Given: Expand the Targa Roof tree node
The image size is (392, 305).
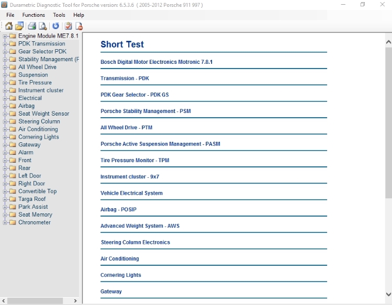Looking at the screenshot, I should click(x=5, y=199).
